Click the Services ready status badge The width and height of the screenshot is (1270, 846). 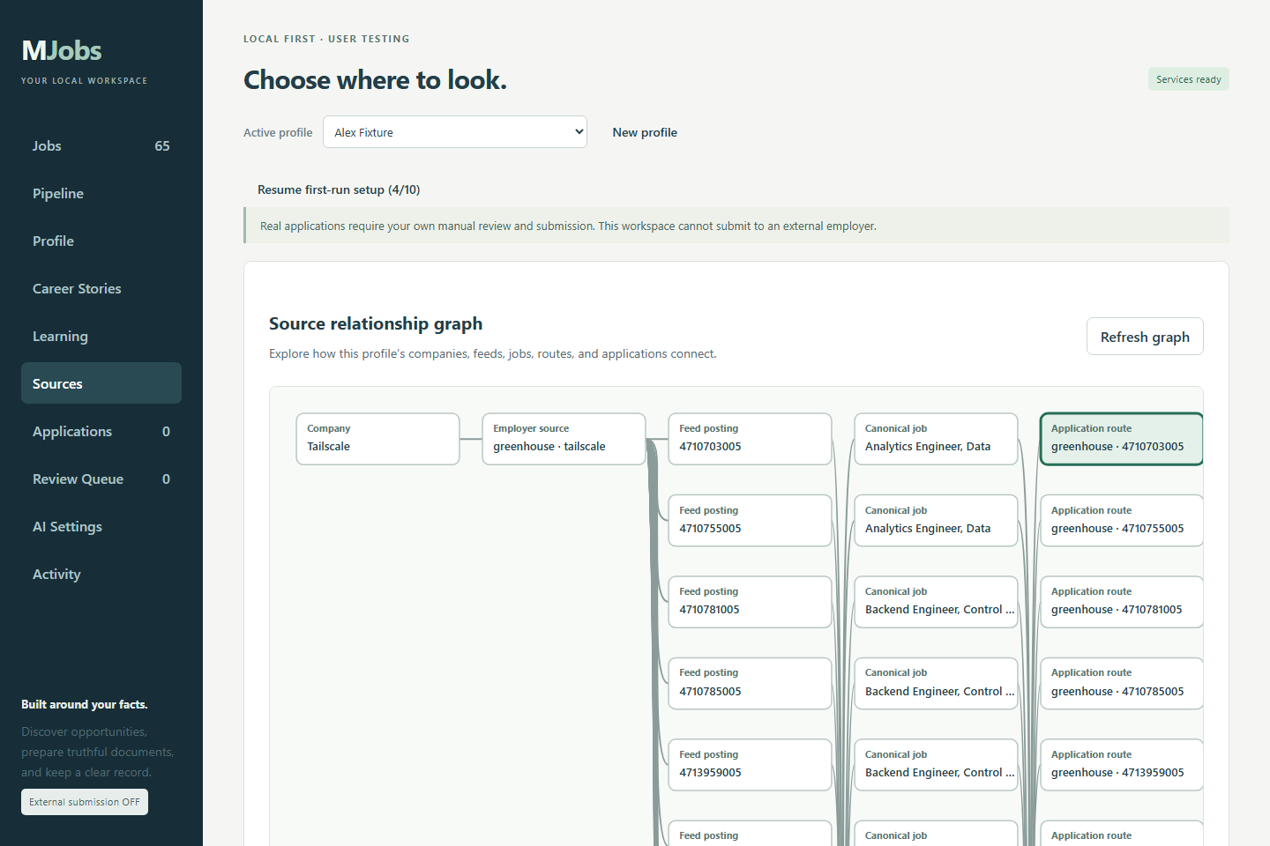click(x=1188, y=79)
